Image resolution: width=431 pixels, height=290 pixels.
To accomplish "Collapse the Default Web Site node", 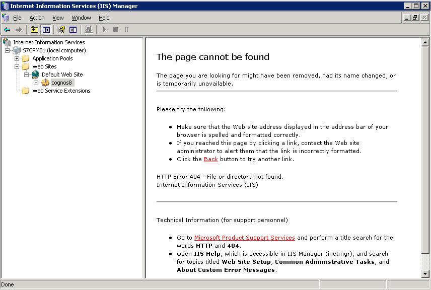I will (27, 75).
